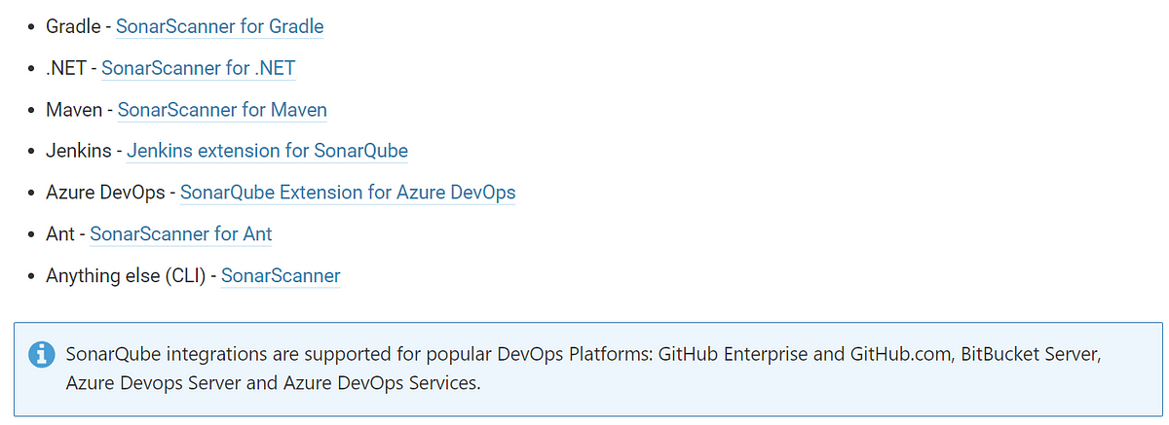Screen dimensions: 1169x425
Task: Click the 'Gradle' label in the list
Action: pos(73,26)
